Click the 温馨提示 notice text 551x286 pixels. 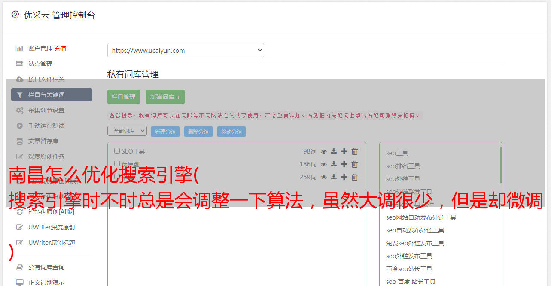[265, 115]
